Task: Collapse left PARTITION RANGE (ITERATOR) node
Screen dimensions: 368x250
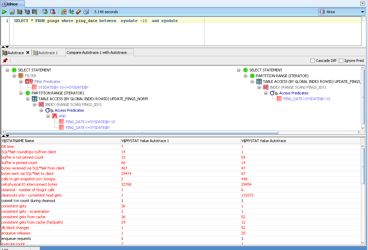Action: tap(21, 93)
